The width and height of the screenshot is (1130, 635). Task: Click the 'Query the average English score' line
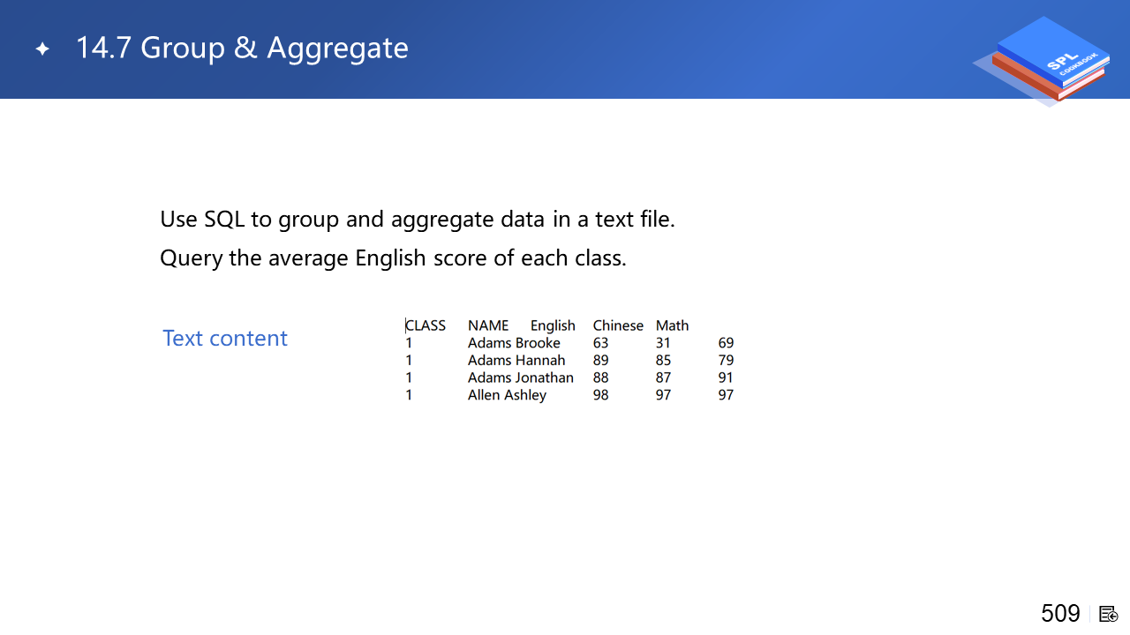pyautogui.click(x=393, y=258)
